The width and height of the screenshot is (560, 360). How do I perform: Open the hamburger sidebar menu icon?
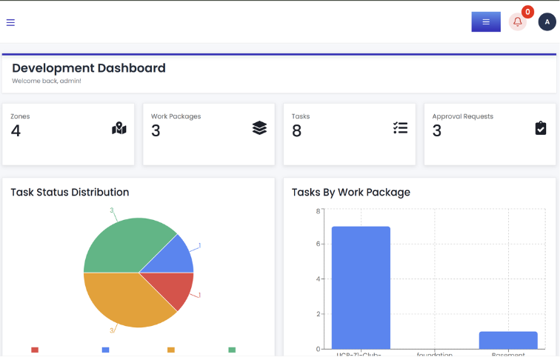pyautogui.click(x=10, y=22)
